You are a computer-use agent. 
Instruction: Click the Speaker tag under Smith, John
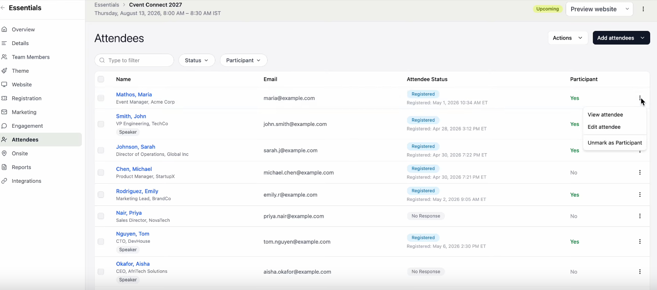tap(128, 132)
